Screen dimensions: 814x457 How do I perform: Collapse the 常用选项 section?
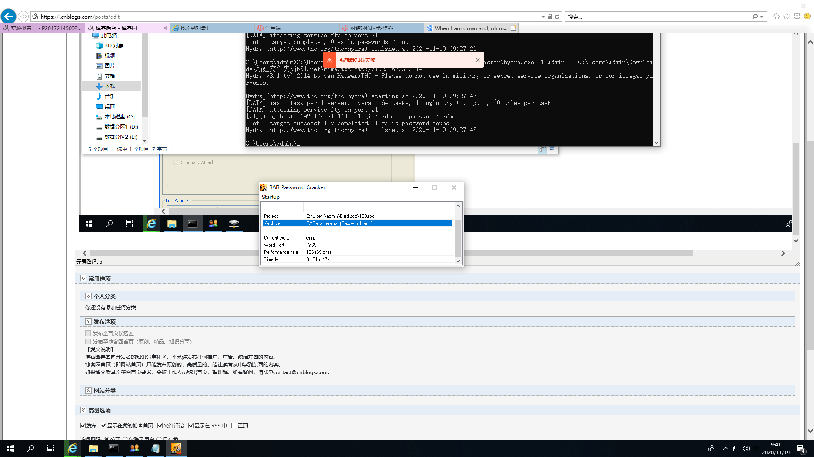click(83, 278)
